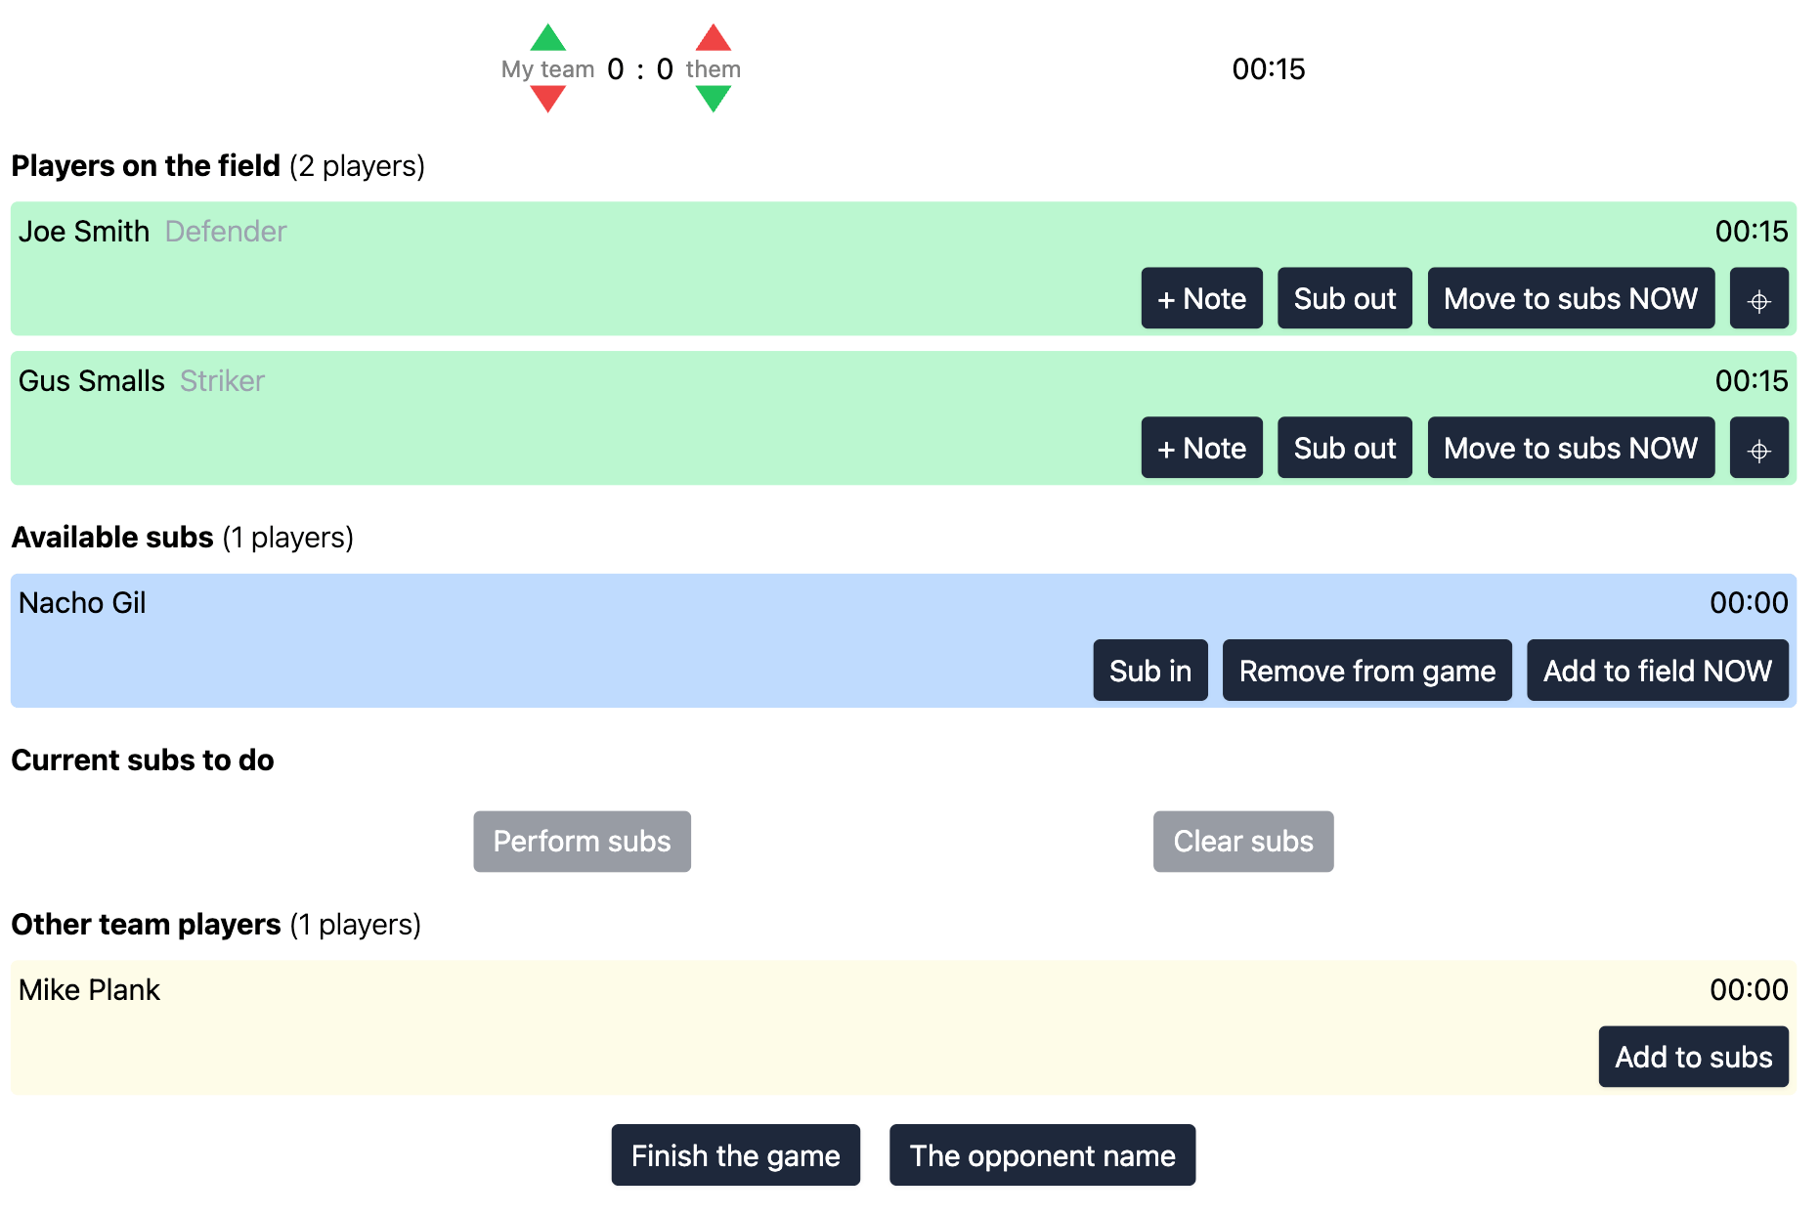Increase My team score with green up arrow
The image size is (1820, 1216).
pyautogui.click(x=547, y=39)
